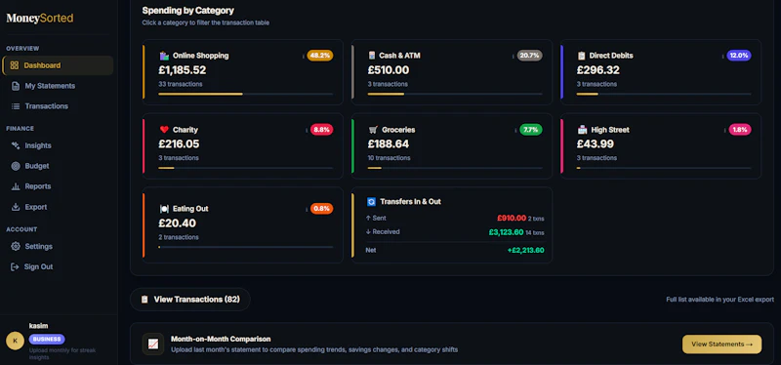
Task: Click the 0.8% orange percentage badge
Action: point(322,209)
